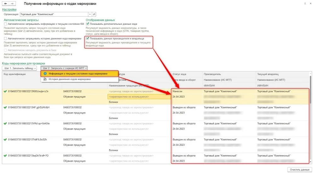Click the info icon in highlighted menu item
The height and width of the screenshot is (174, 315).
[45, 74]
